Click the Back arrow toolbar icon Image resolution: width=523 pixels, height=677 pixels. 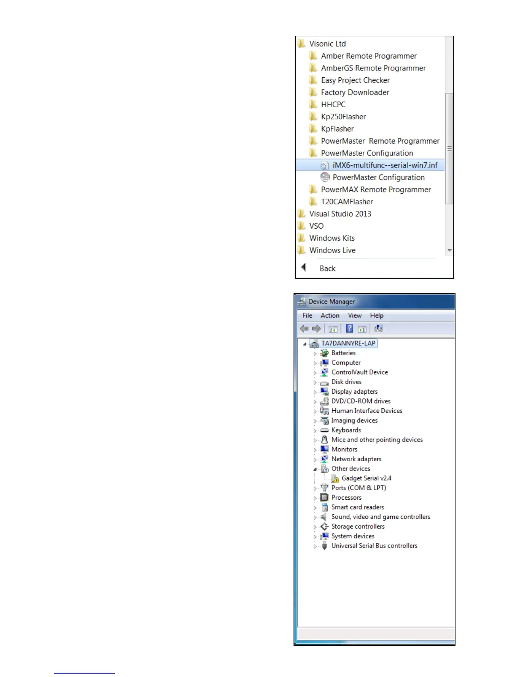coord(304,329)
